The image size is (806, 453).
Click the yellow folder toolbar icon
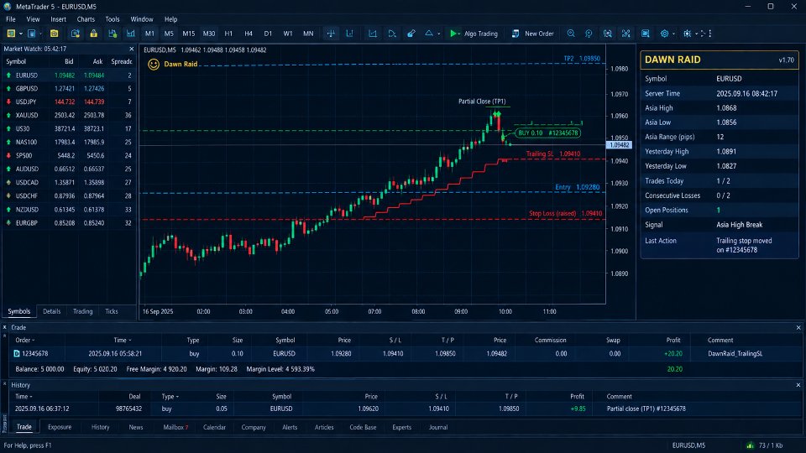[54, 34]
